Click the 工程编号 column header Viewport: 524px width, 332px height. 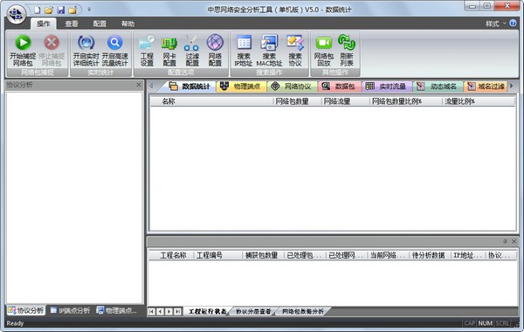(218, 255)
